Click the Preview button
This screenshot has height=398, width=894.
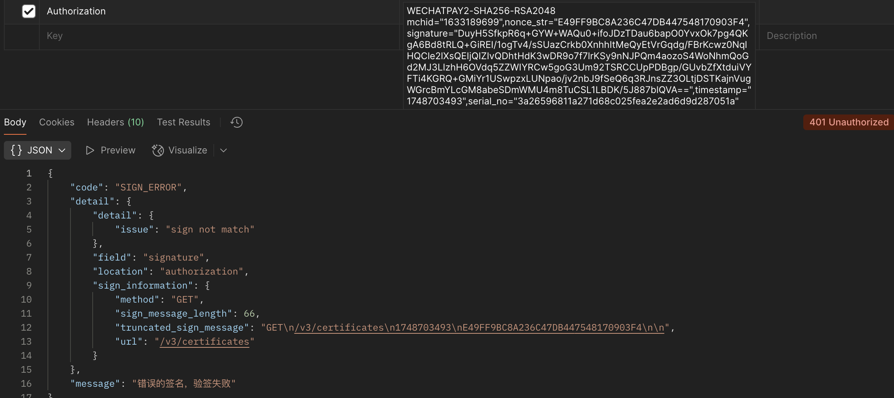point(111,150)
